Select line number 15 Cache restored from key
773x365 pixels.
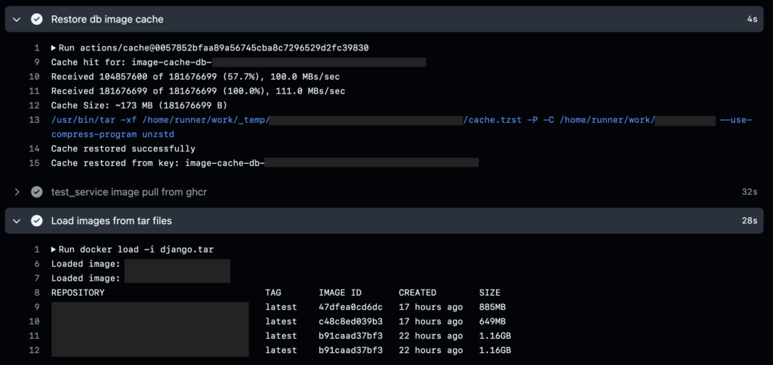(34, 163)
